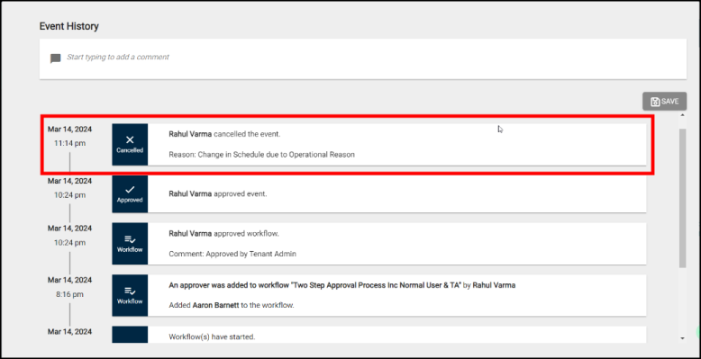This screenshot has height=359, width=701.
Task: Click the scrollbar up arrow
Action: tap(682, 115)
